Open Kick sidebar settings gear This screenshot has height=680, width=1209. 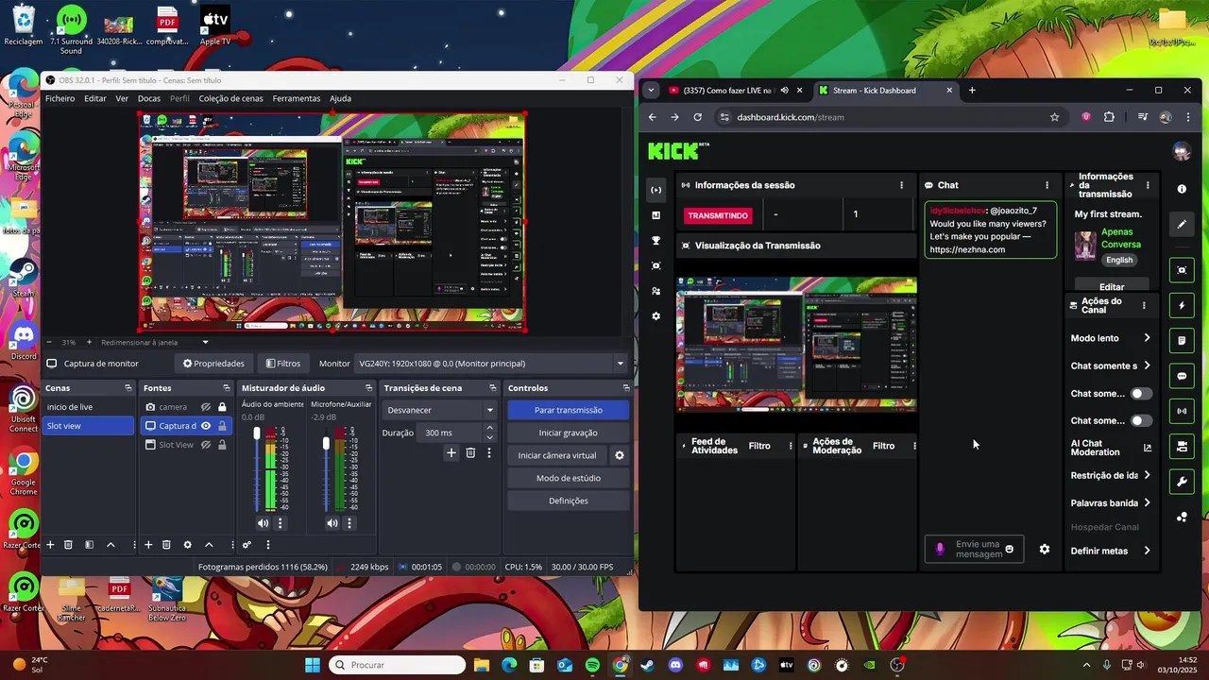click(656, 316)
